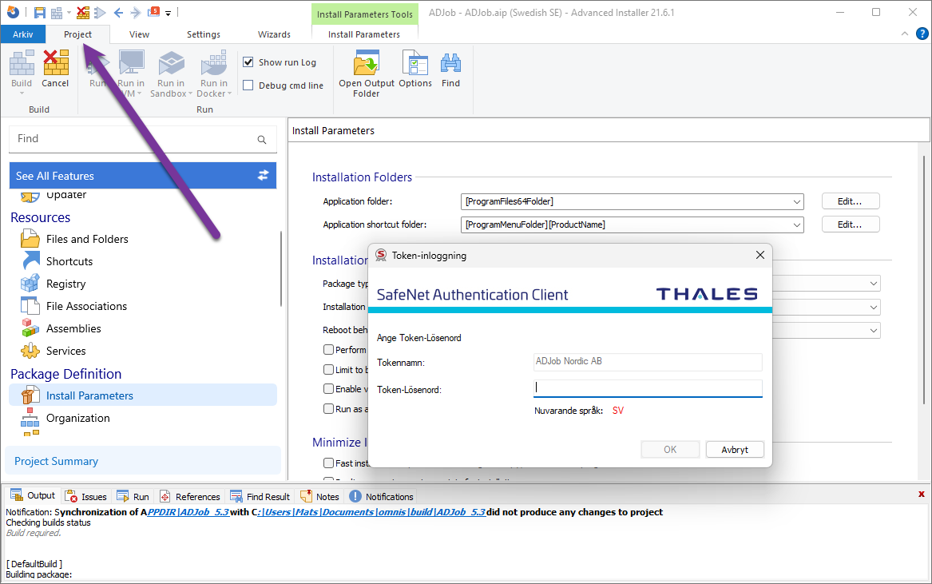Close the Token-inloggning dialog with X
Viewport: 932px width, 584px height.
pyautogui.click(x=759, y=255)
